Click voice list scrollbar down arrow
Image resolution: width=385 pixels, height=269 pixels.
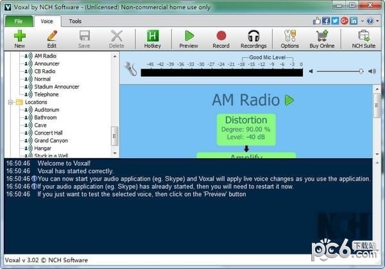point(115,153)
